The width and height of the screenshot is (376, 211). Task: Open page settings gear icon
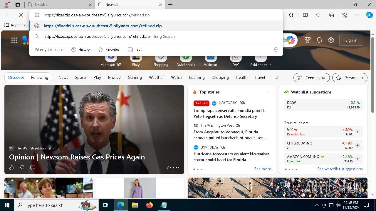(x=331, y=40)
